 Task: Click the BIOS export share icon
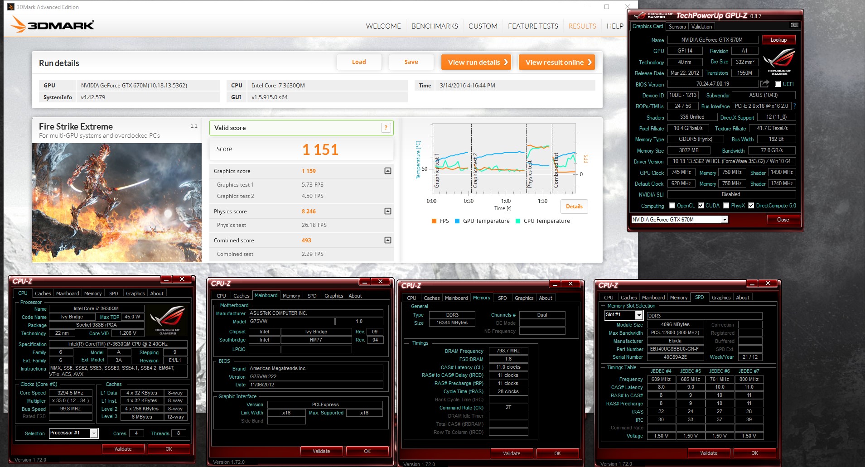pos(765,84)
